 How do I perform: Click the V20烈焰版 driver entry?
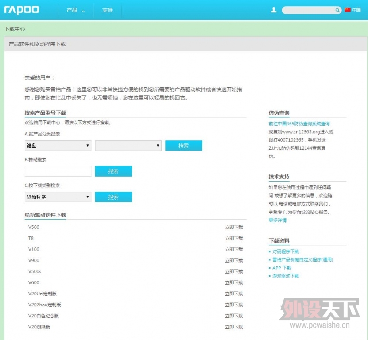pyautogui.click(x=39, y=327)
